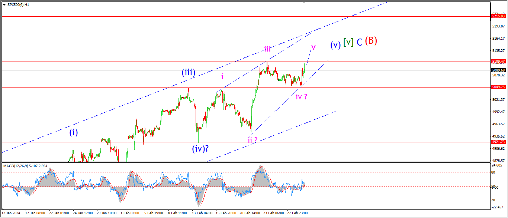Select the red 4921.73 price label

498,142
